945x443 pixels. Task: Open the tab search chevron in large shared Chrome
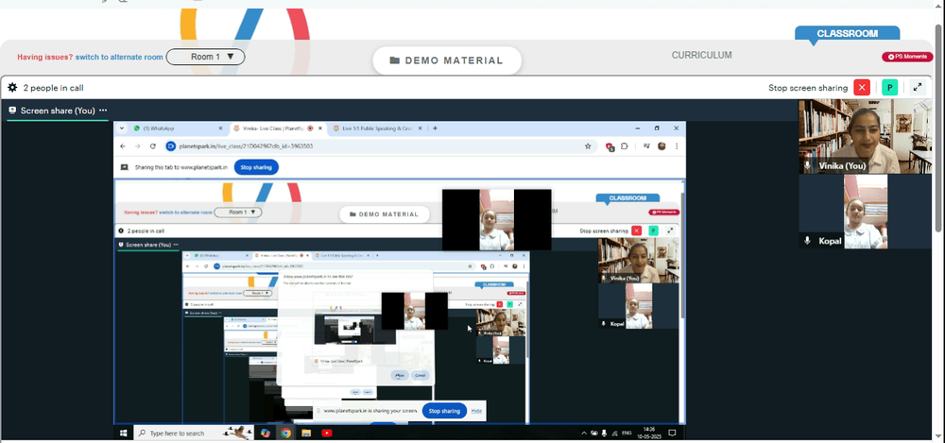click(122, 128)
